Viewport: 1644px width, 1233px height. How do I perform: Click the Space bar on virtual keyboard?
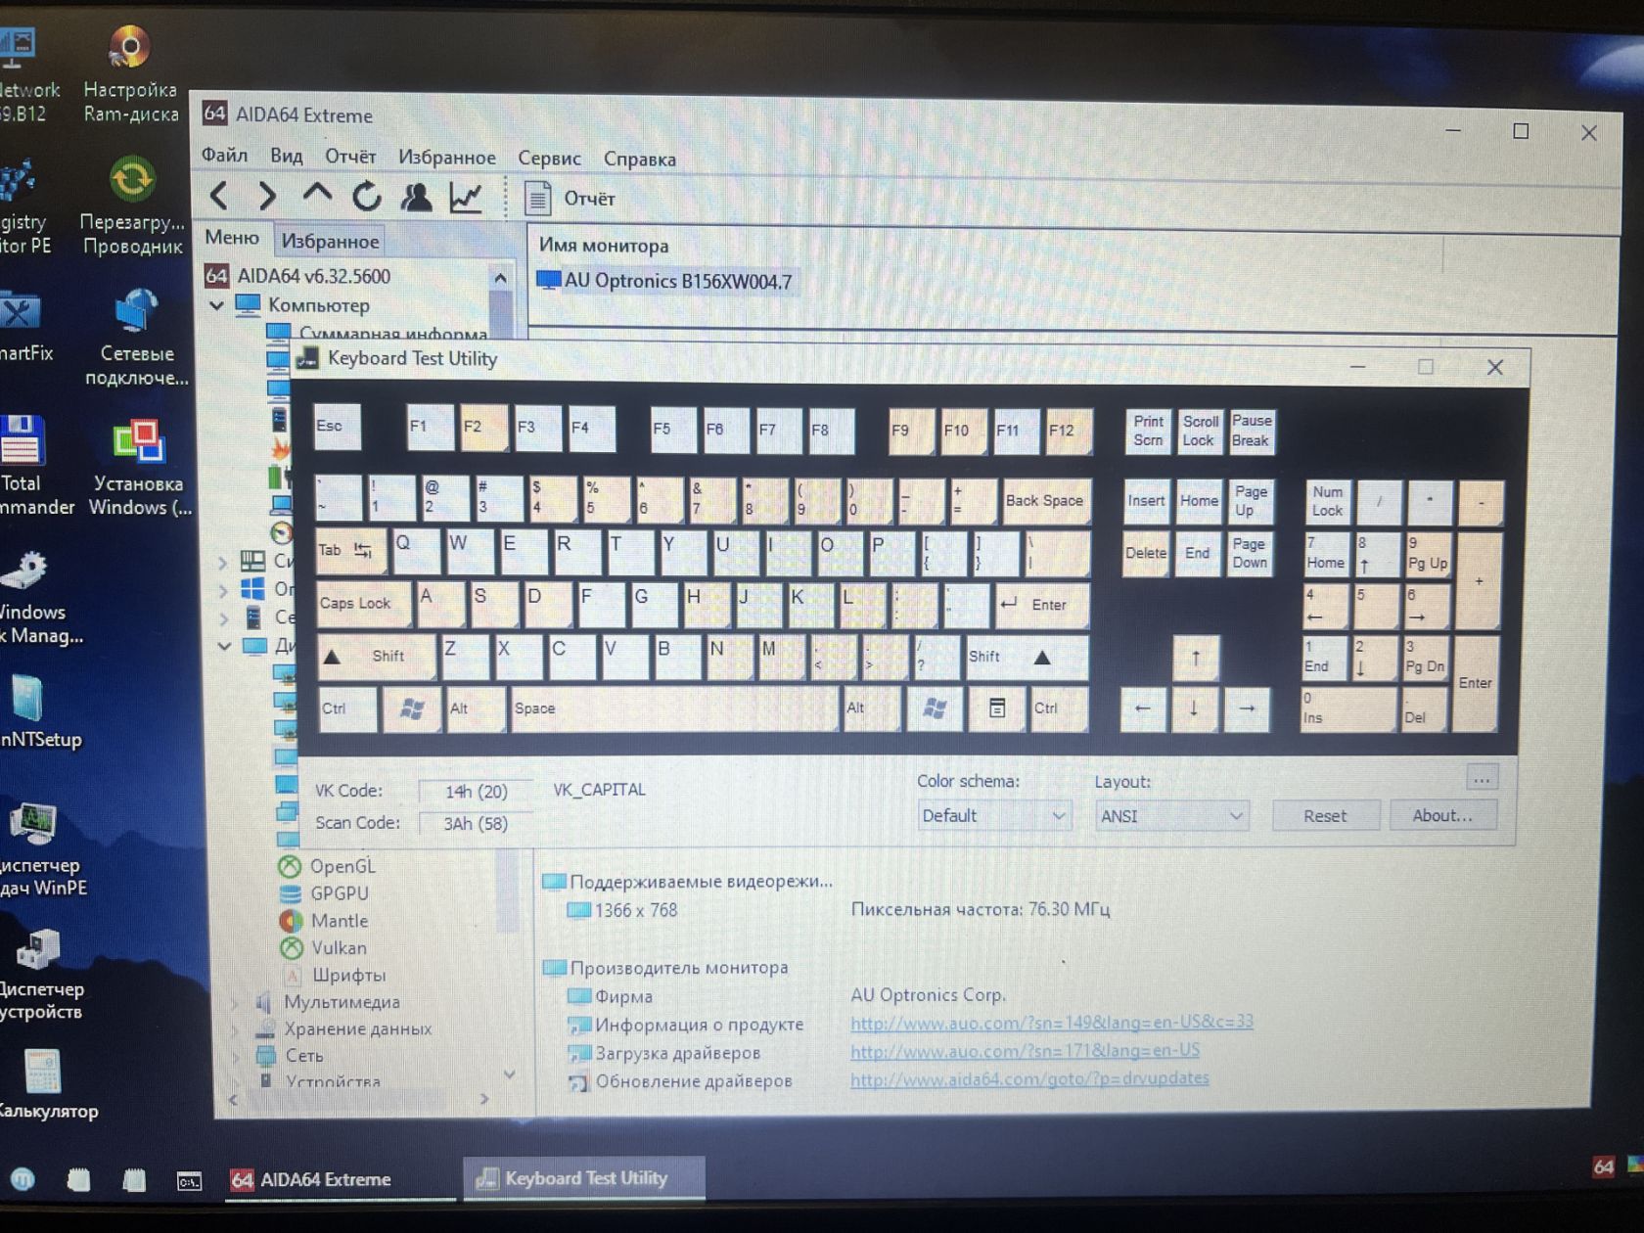pos(674,708)
